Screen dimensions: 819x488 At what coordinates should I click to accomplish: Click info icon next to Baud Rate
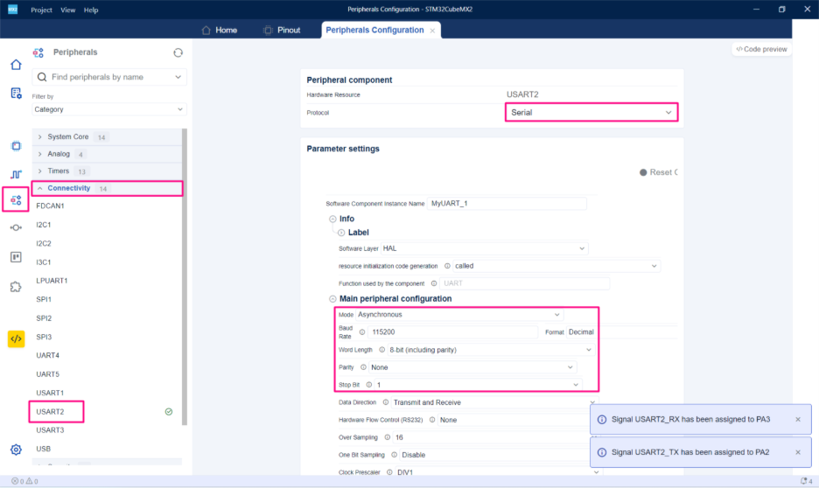[x=362, y=332]
